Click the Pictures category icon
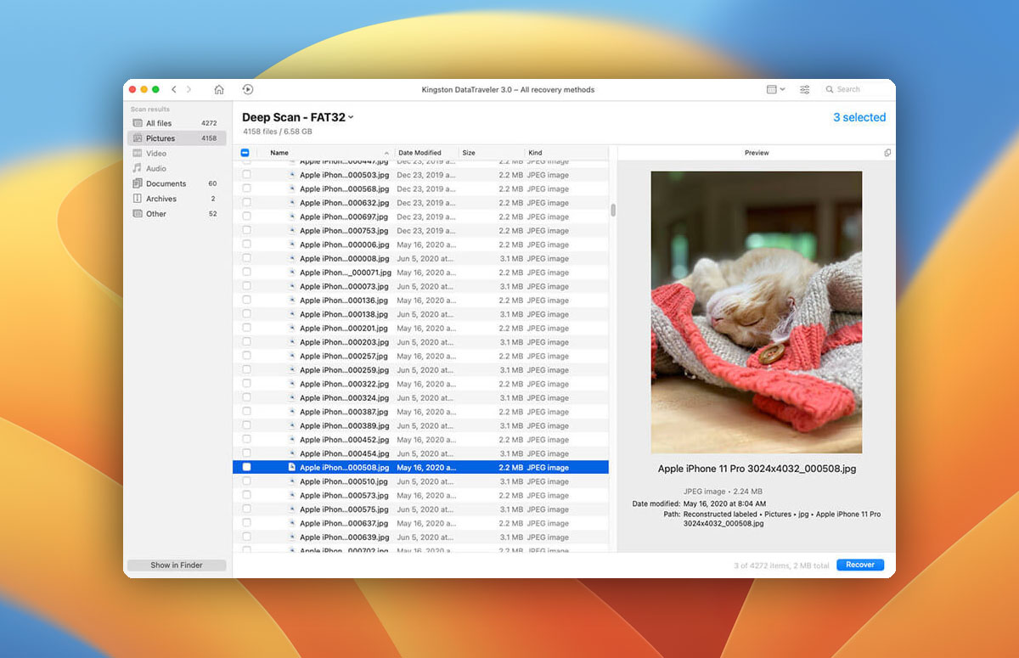The width and height of the screenshot is (1019, 658). [x=138, y=138]
